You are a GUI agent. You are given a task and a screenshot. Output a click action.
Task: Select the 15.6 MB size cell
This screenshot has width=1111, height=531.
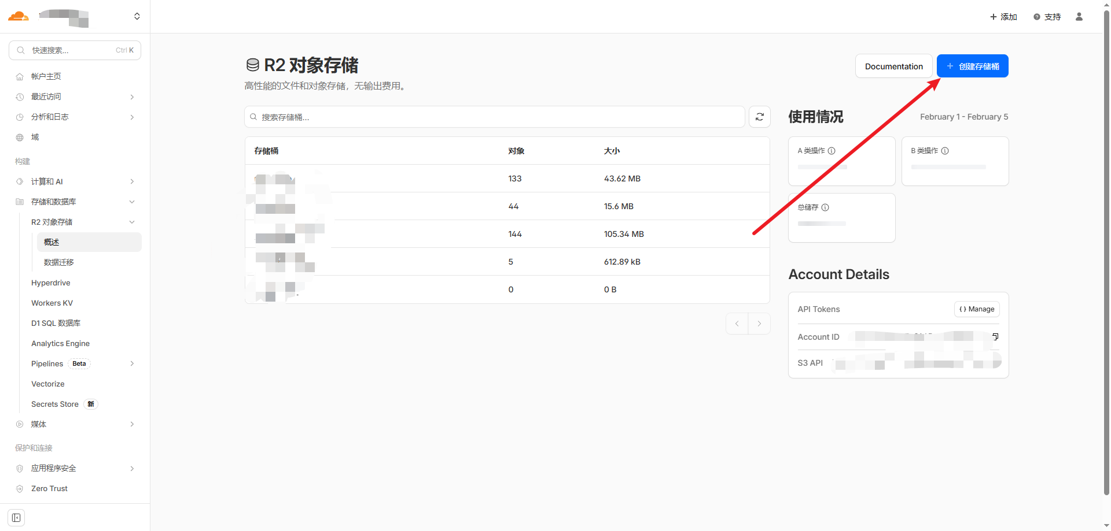click(619, 206)
